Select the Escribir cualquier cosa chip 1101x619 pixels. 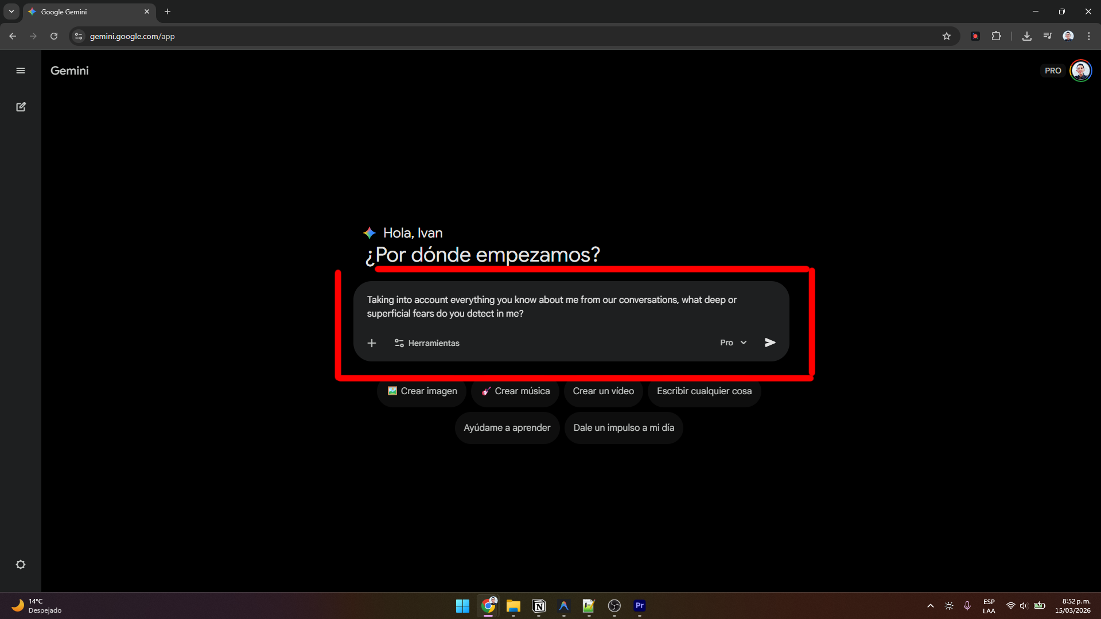pos(704,391)
